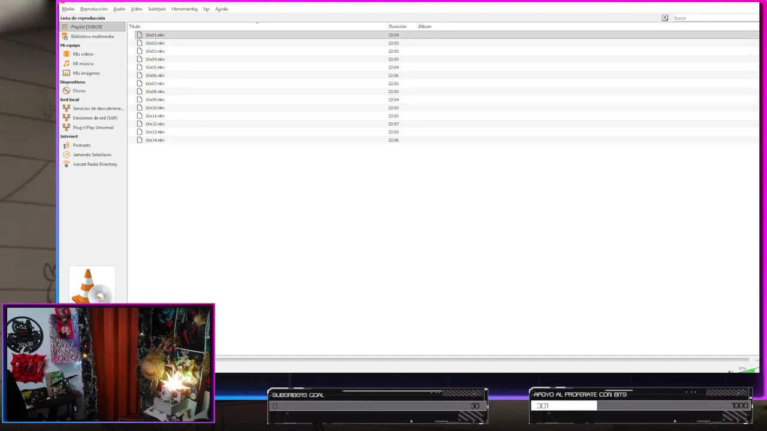
Task: Open the Vídeo menu
Action: pos(137,9)
